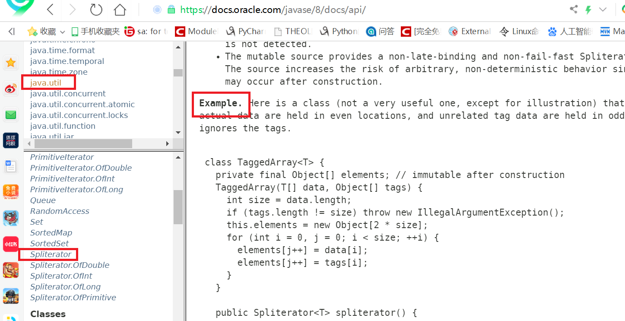Click packages list scroll-up arrow
625x321 pixels.
178,46
